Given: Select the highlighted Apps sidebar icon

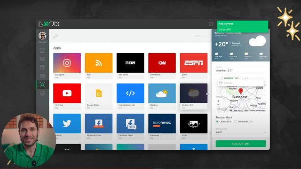Looking at the screenshot, I should click(x=42, y=84).
